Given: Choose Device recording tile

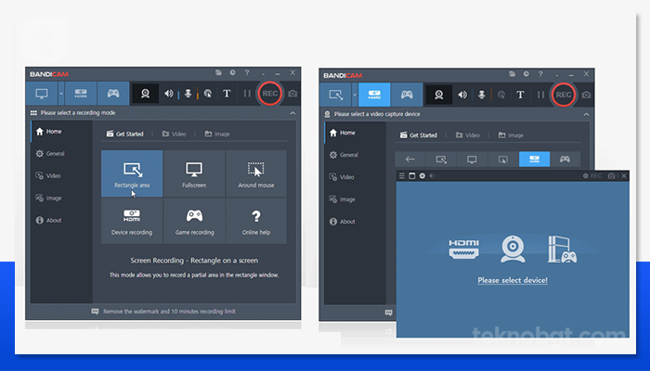Looking at the screenshot, I should pos(132,221).
